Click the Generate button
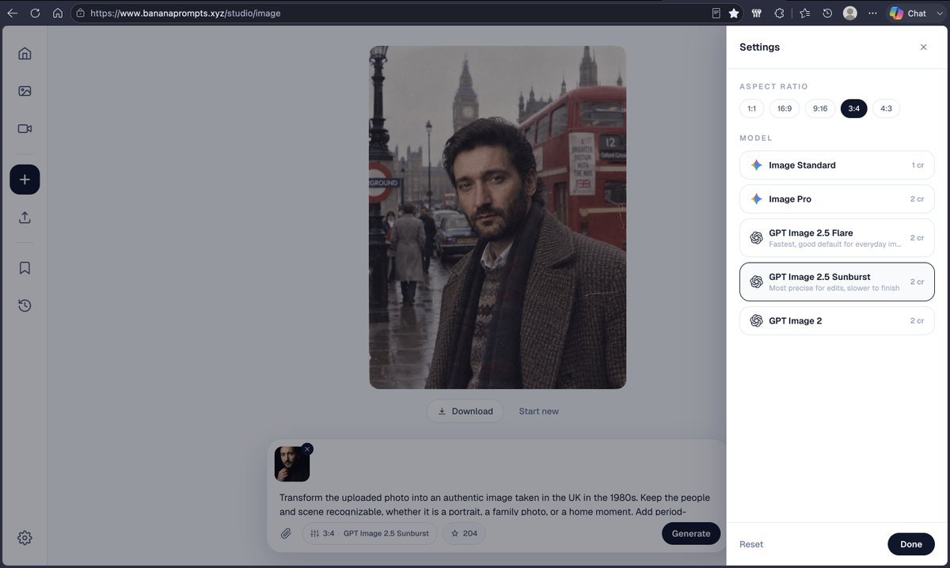Screen dimensions: 950x568 tap(691, 533)
